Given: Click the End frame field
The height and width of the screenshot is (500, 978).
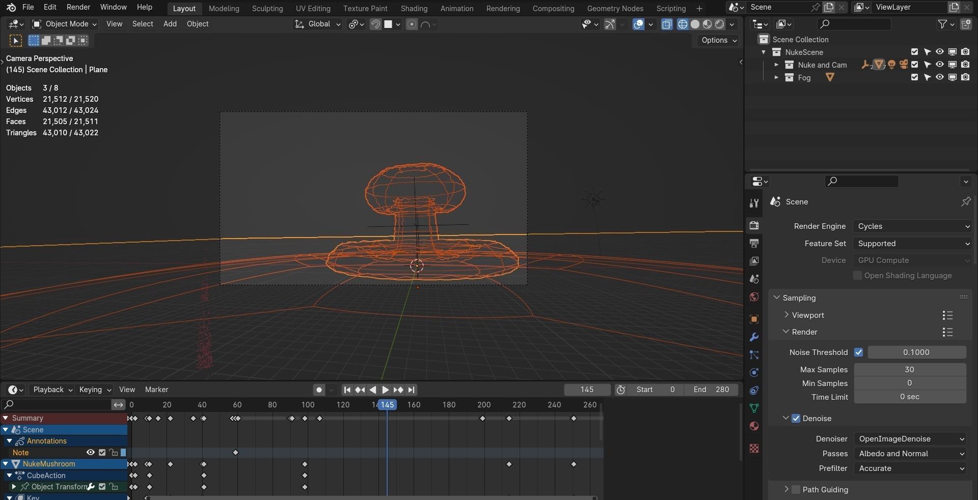Looking at the screenshot, I should pyautogui.click(x=712, y=390).
